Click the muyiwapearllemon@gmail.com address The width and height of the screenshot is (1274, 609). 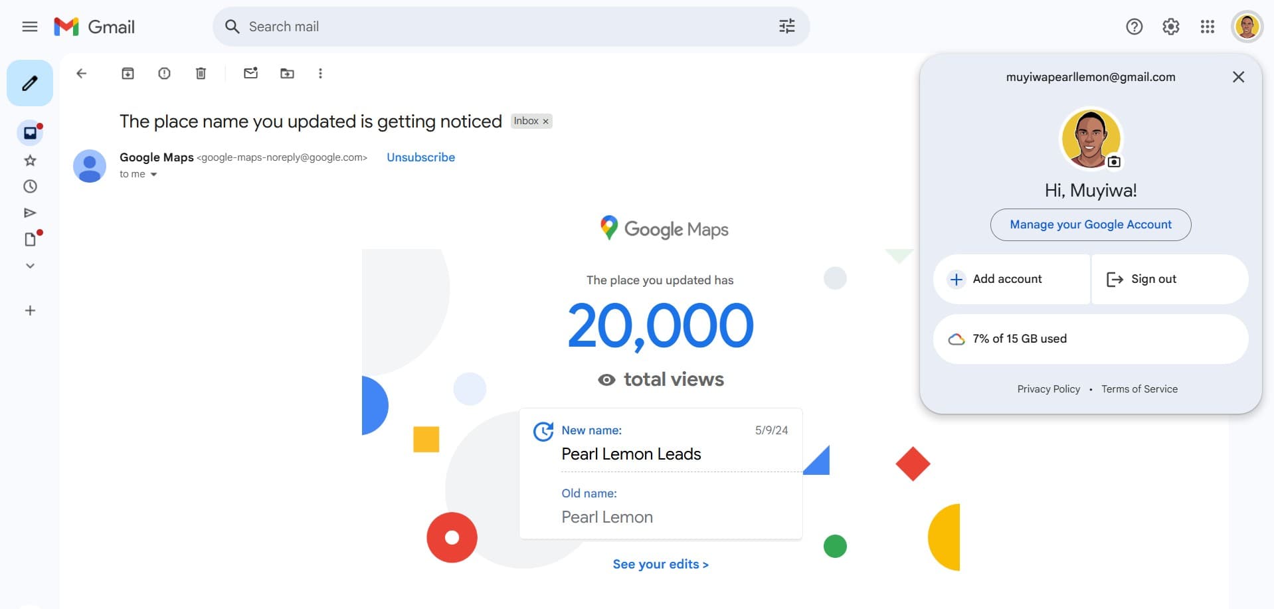click(x=1091, y=77)
